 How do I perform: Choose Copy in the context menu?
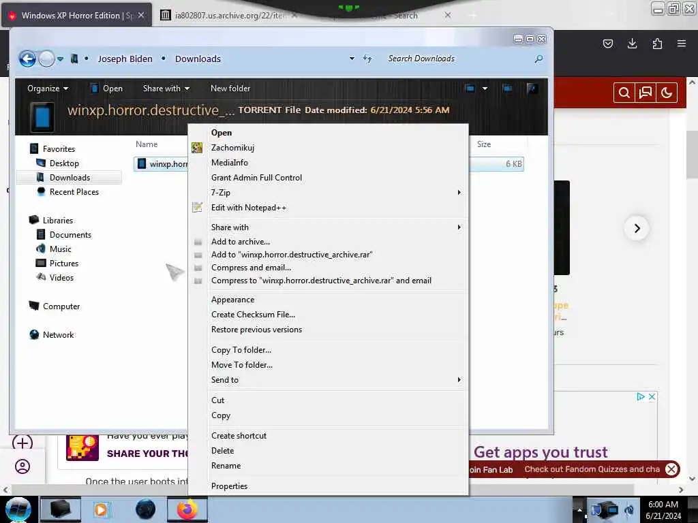(x=328, y=415)
